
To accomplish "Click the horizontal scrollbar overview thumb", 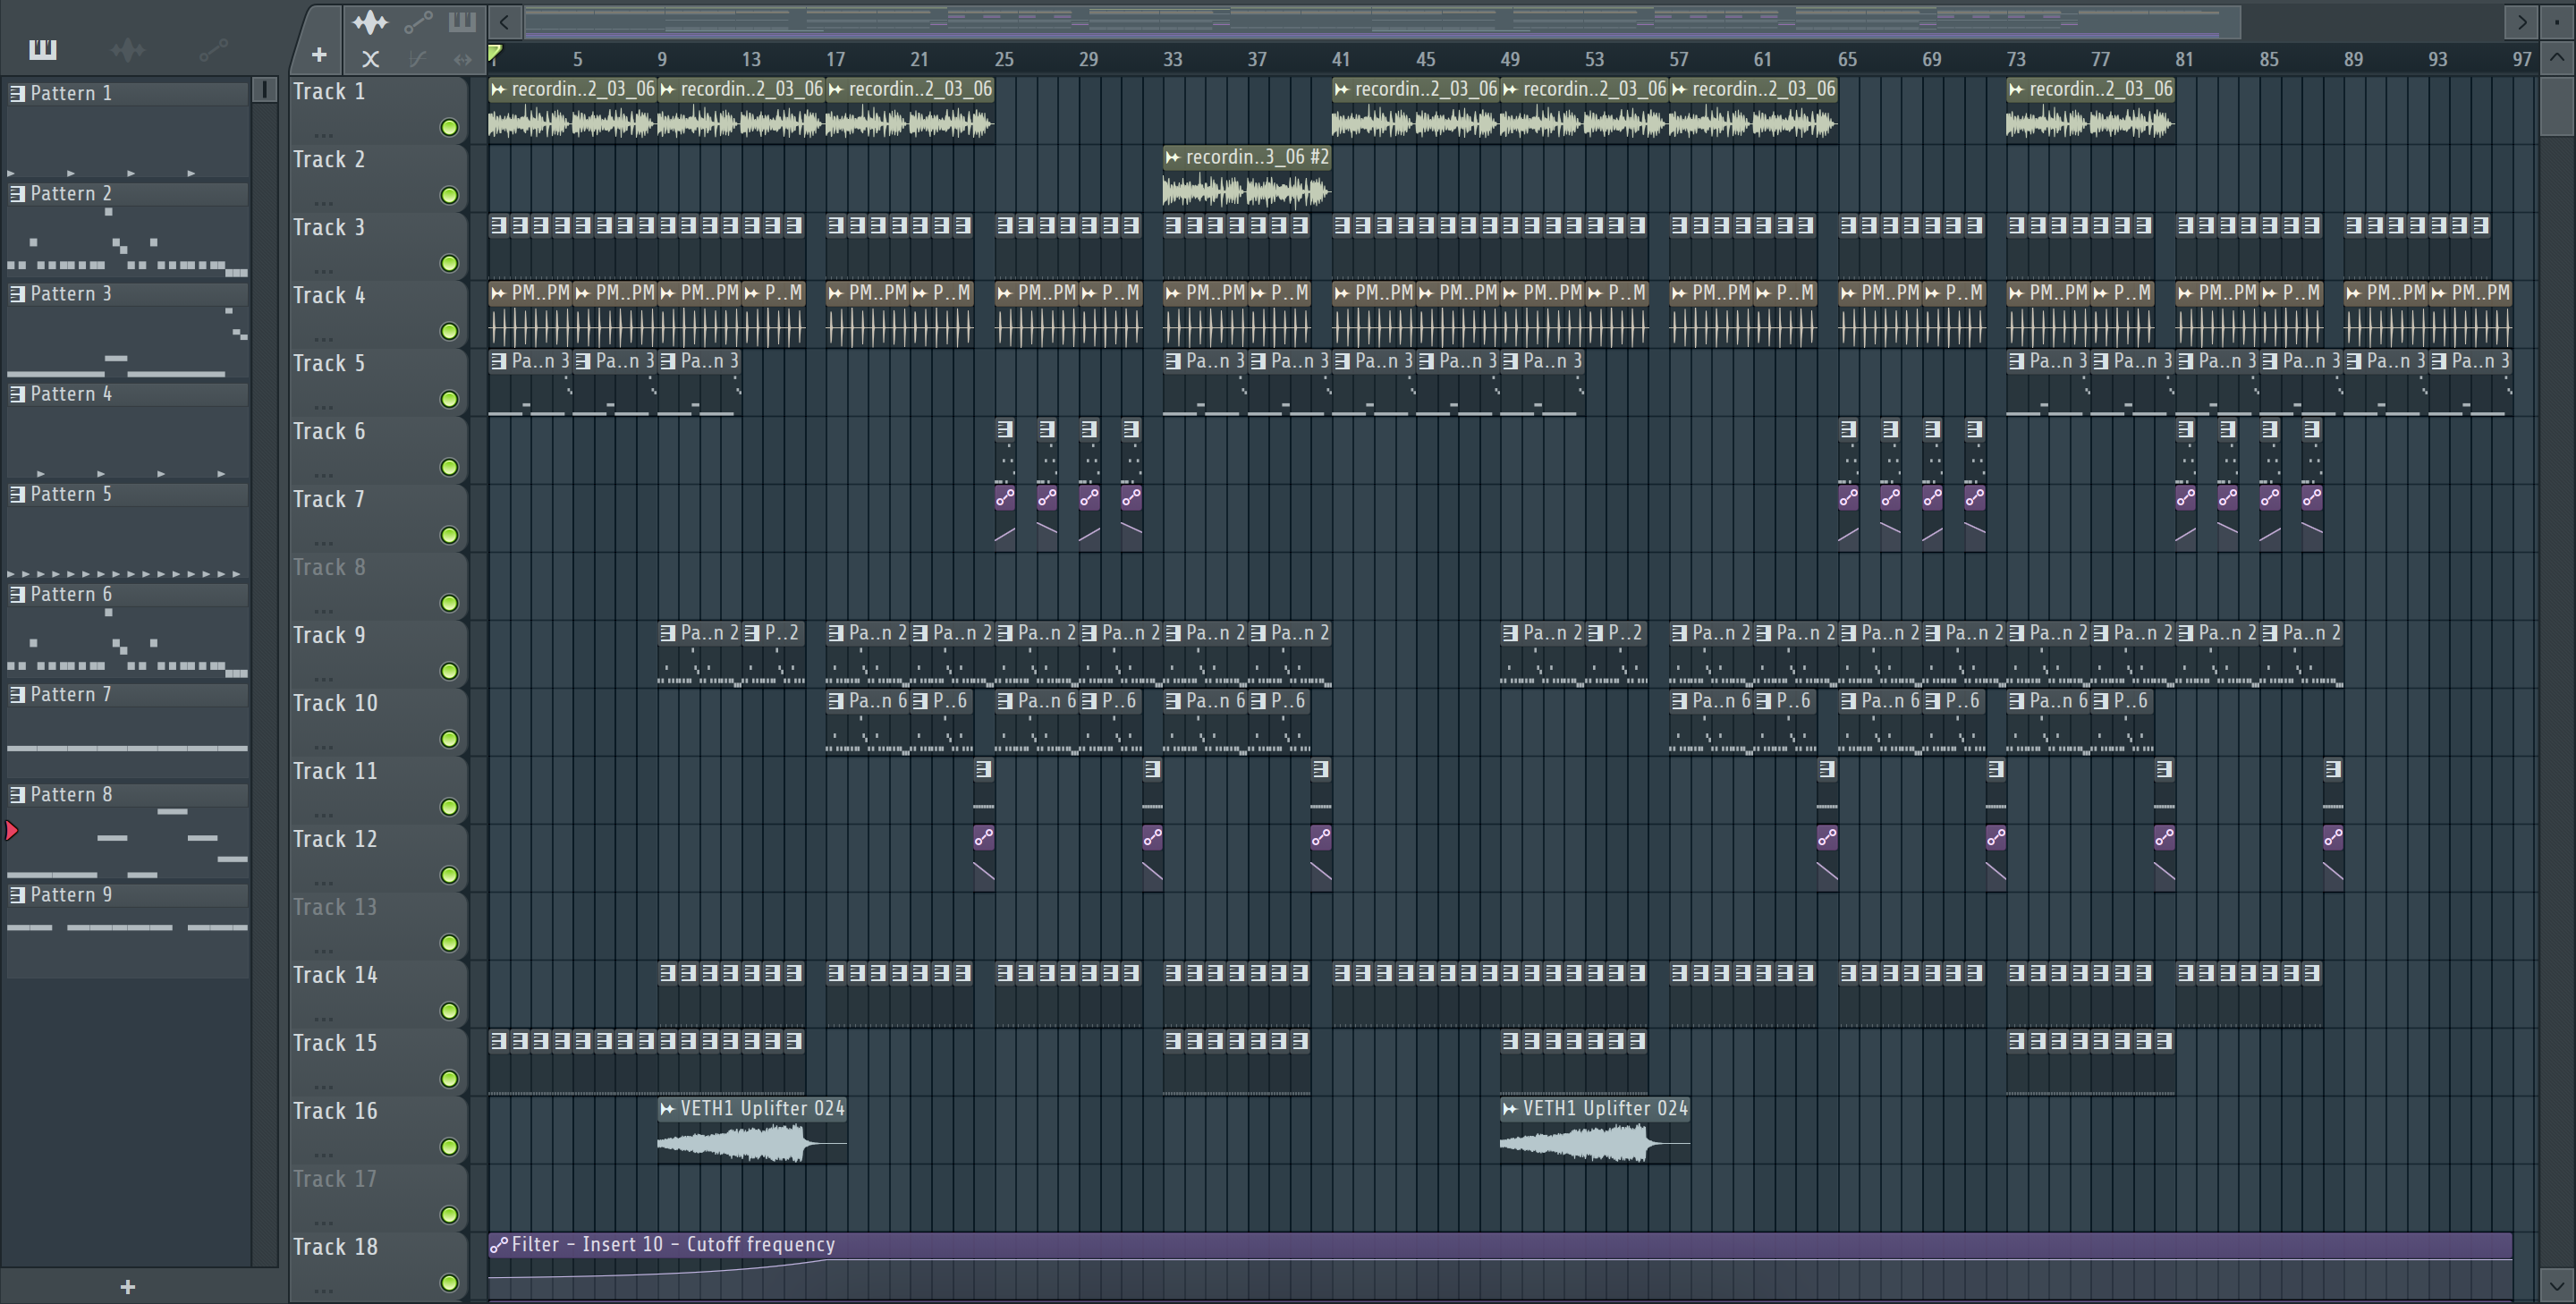I will click(x=1381, y=21).
